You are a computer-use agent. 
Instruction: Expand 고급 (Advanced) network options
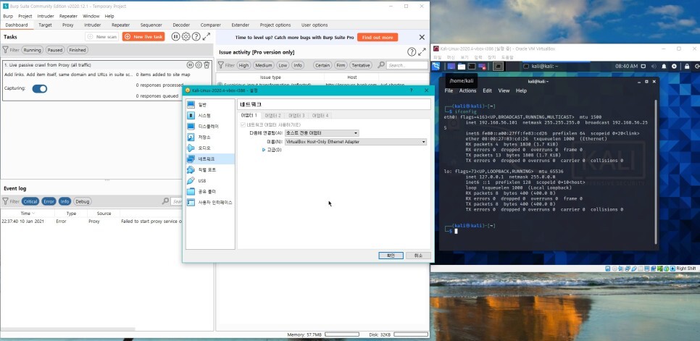(272, 150)
